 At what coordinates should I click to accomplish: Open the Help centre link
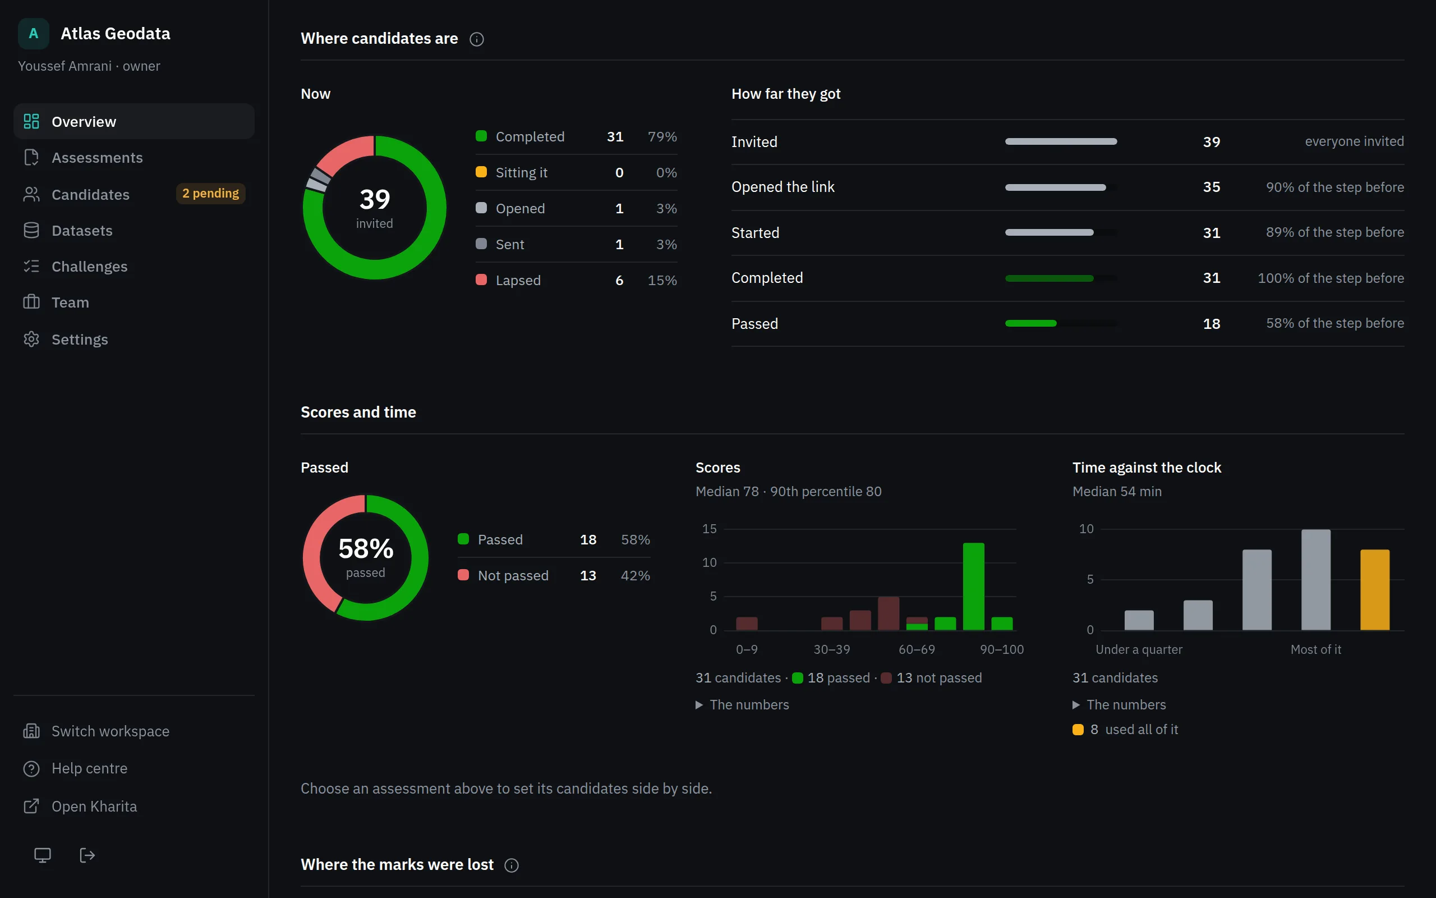coord(134,768)
